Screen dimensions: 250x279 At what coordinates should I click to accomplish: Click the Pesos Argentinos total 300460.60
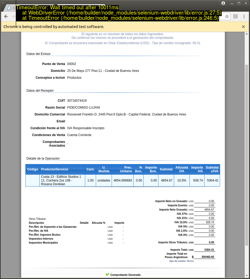[208, 257]
